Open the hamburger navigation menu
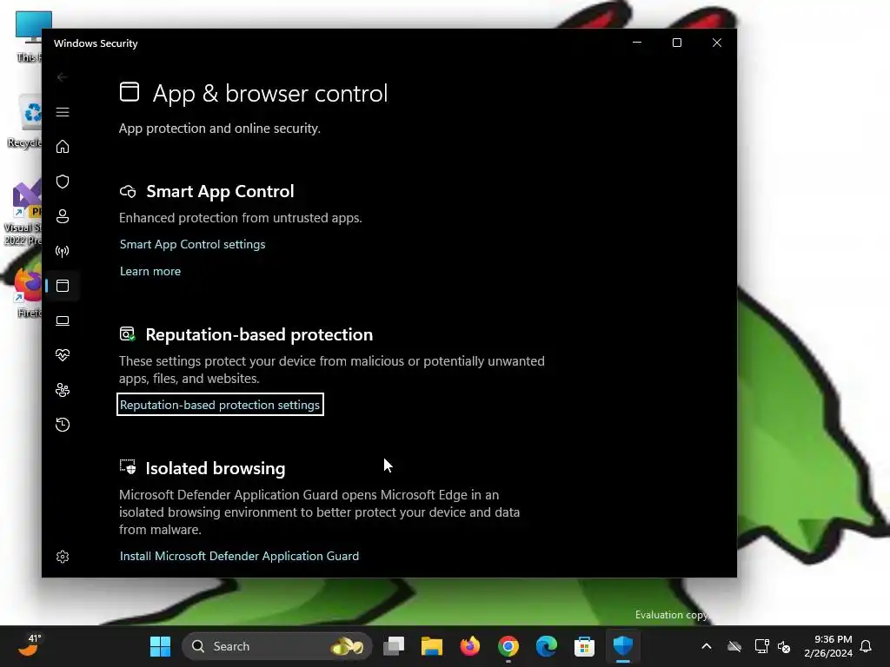This screenshot has width=890, height=667. coord(63,112)
